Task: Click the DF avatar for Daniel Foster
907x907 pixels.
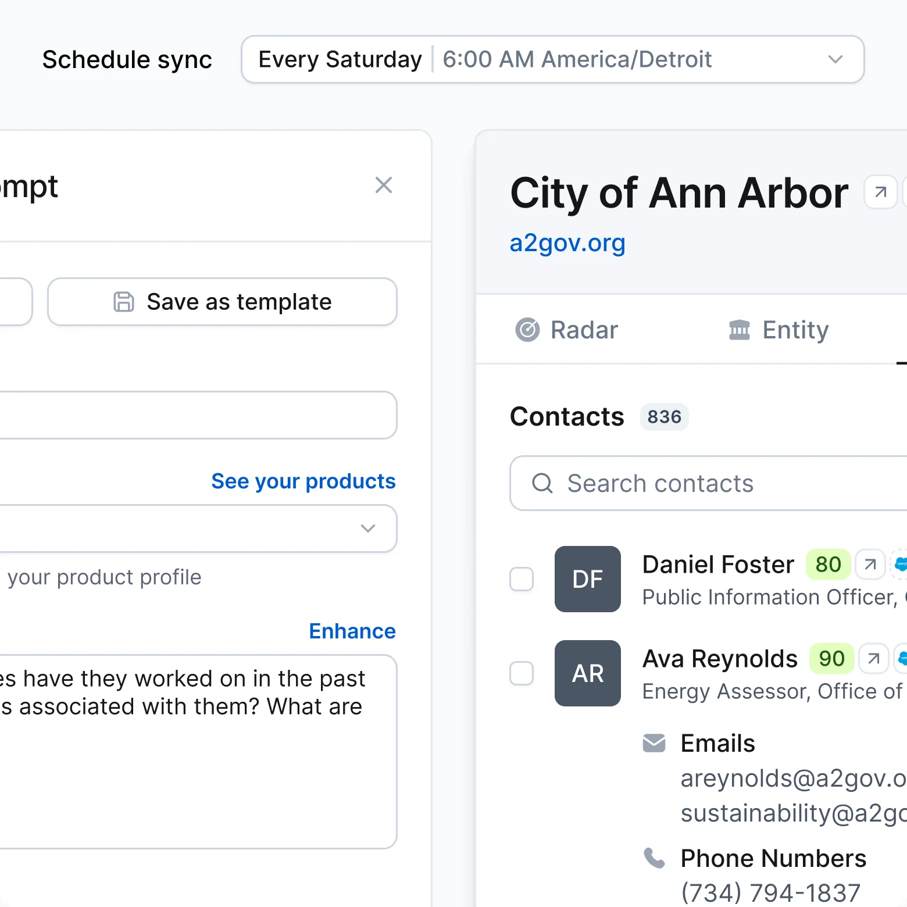Action: click(588, 579)
